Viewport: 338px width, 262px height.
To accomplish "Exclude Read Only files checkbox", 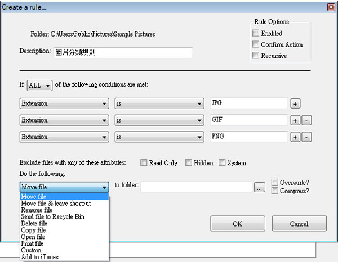I will 144,163.
